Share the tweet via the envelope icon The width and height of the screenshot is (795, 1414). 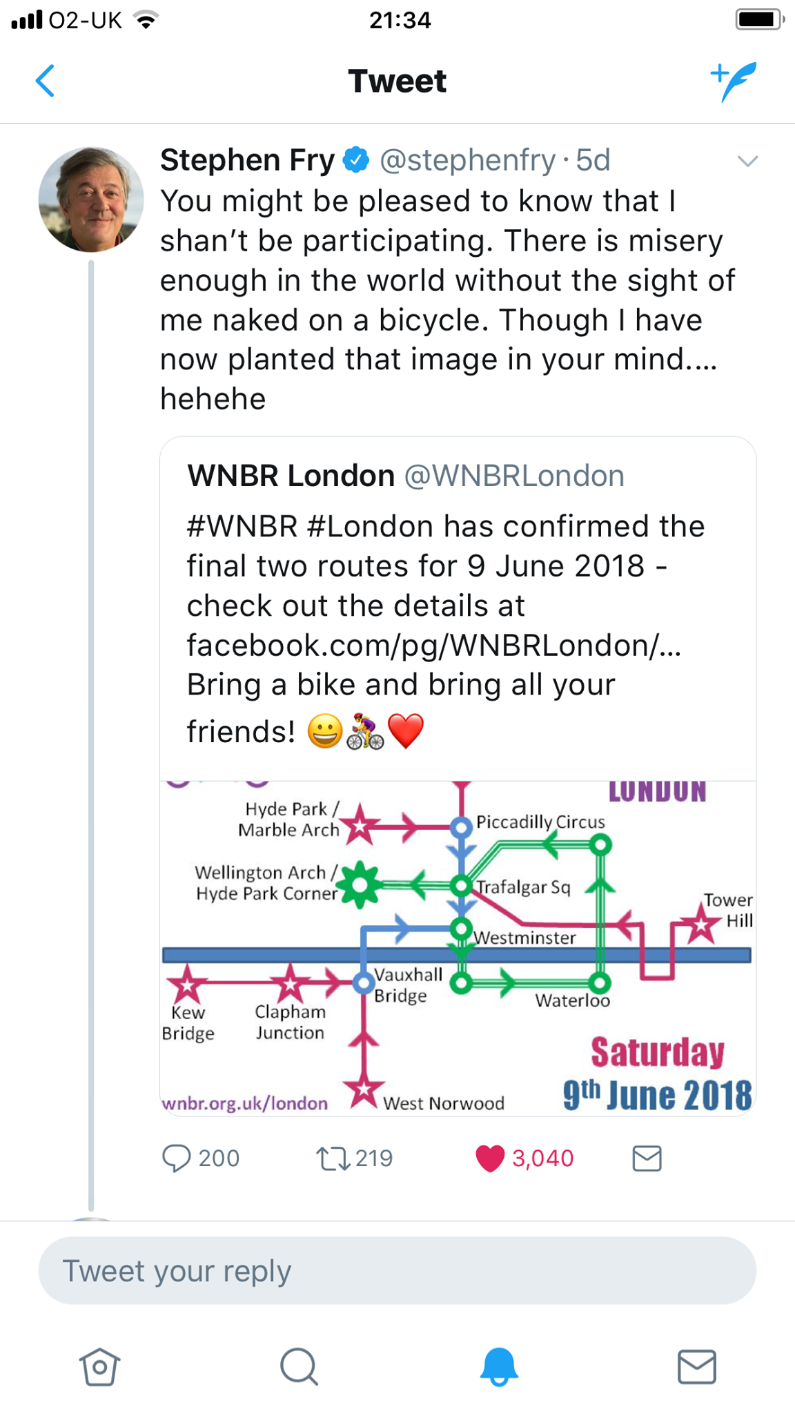(x=647, y=1158)
